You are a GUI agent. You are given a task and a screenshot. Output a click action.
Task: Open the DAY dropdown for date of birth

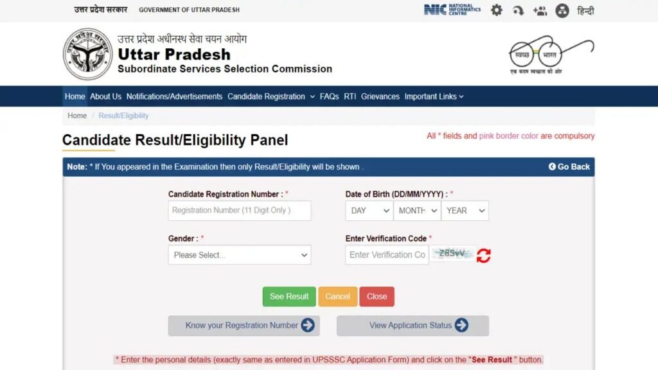click(x=369, y=211)
